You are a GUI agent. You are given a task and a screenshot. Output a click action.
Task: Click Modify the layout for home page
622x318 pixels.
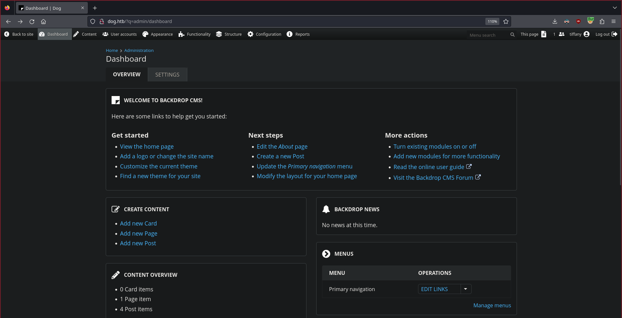coord(307,176)
